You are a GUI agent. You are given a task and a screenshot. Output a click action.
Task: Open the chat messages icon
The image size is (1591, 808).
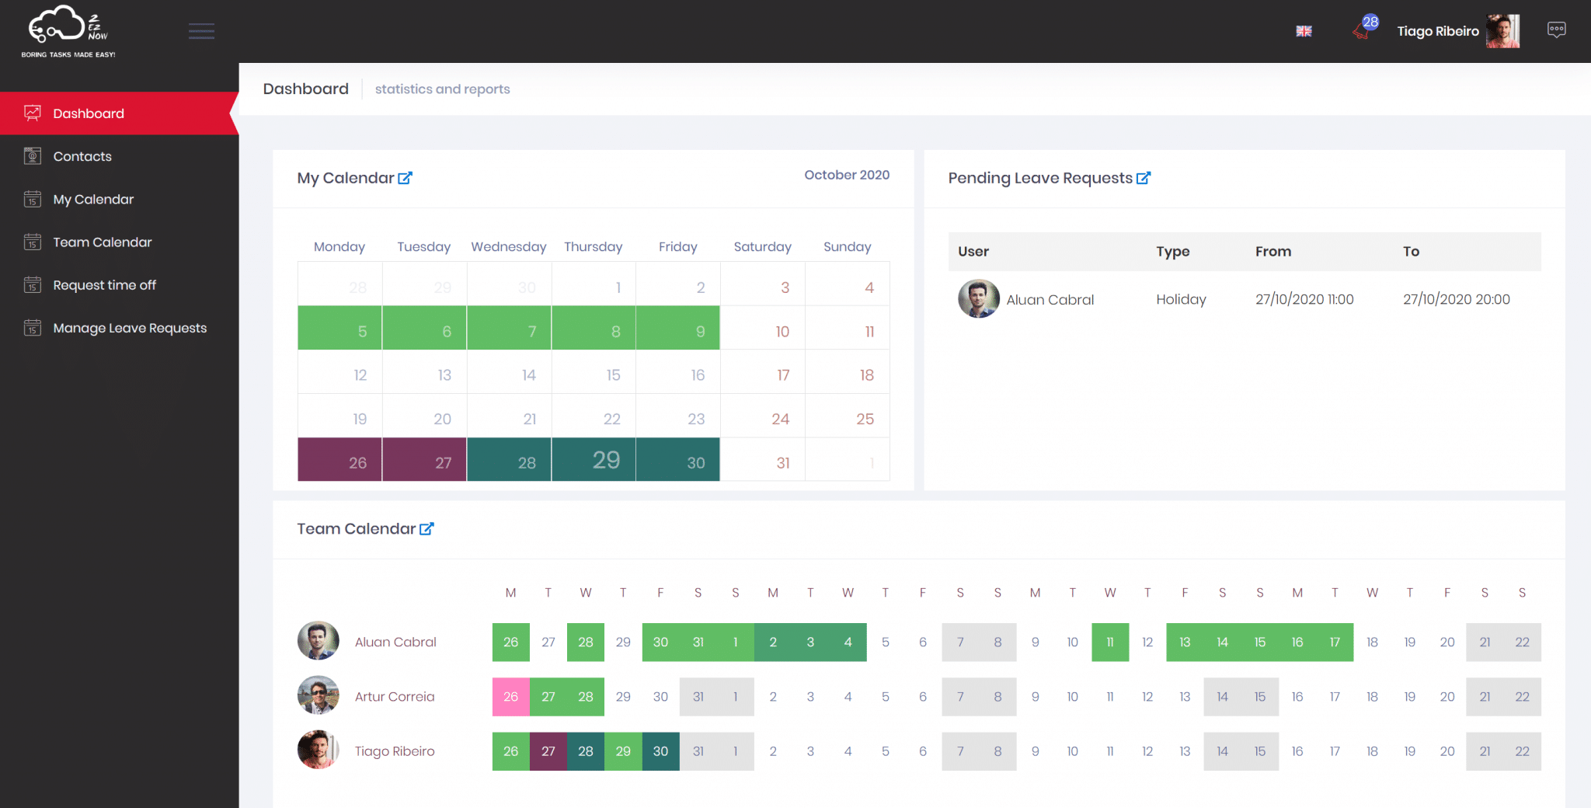point(1556,30)
